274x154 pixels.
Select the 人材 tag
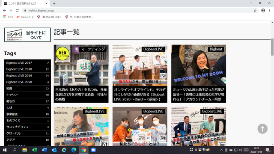click(27, 108)
